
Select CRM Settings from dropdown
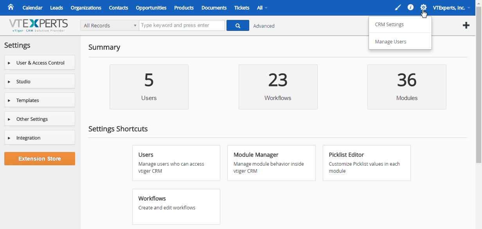[x=400, y=25]
